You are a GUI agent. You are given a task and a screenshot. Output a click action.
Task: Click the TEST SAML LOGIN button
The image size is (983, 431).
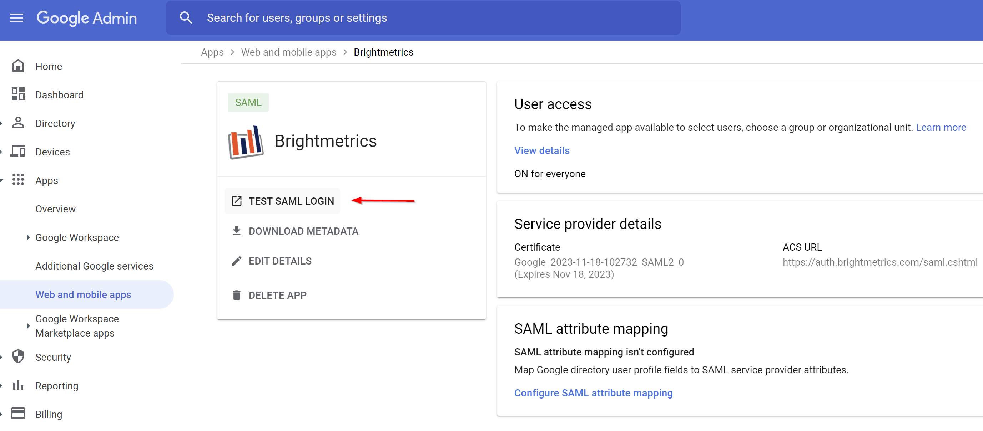point(282,201)
